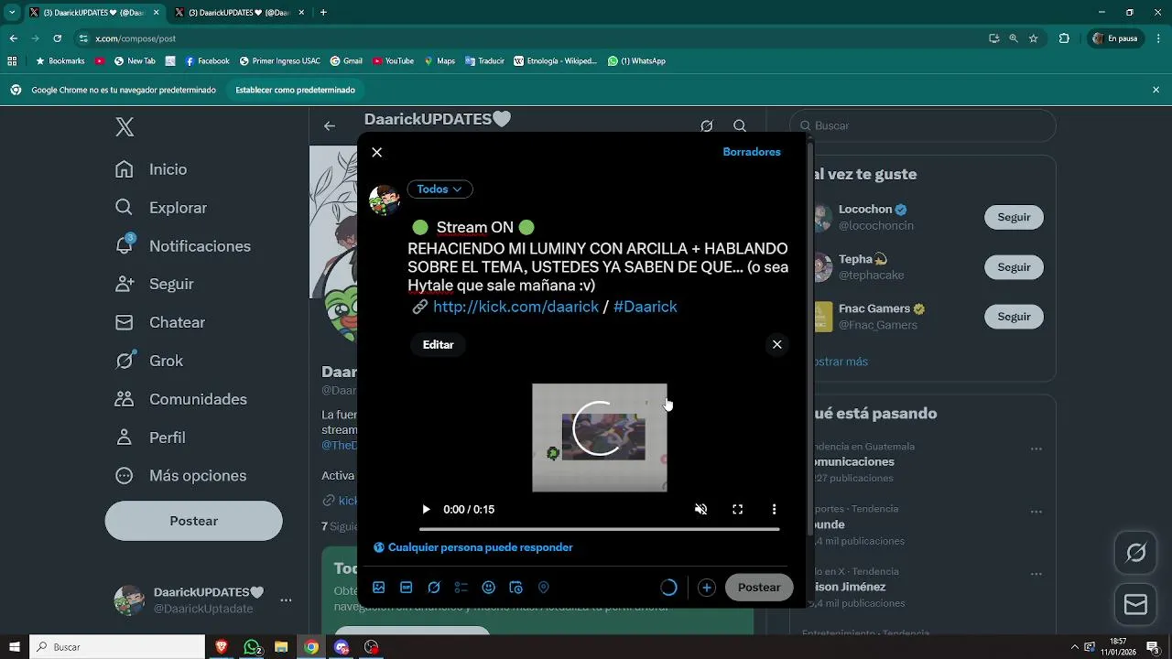Open Perfil in the sidebar
Image resolution: width=1172 pixels, height=659 pixels.
[x=150, y=438]
